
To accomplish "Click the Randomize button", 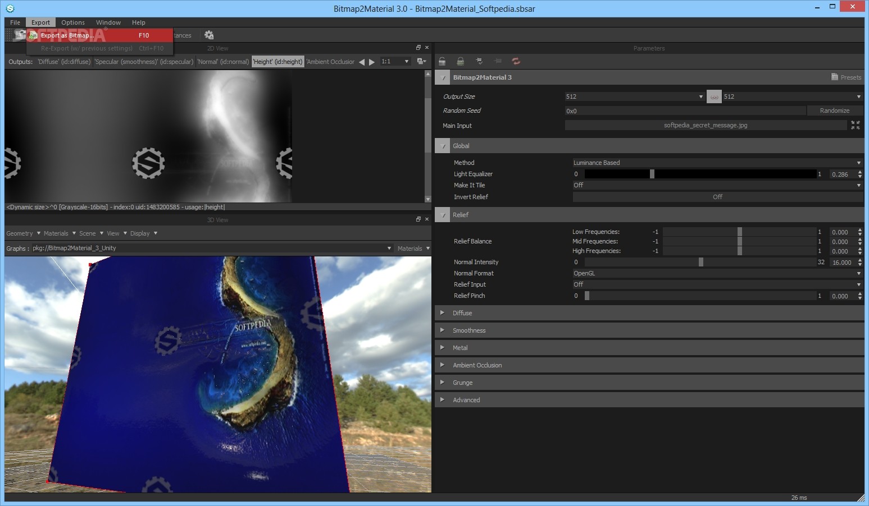I will (834, 111).
